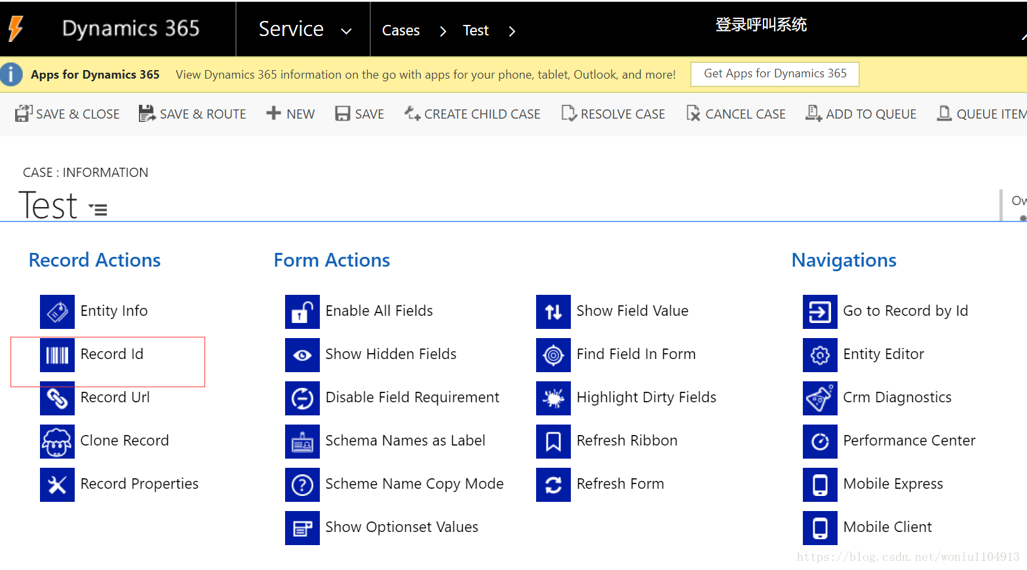Click the Dynamics 365 home title

tap(130, 28)
